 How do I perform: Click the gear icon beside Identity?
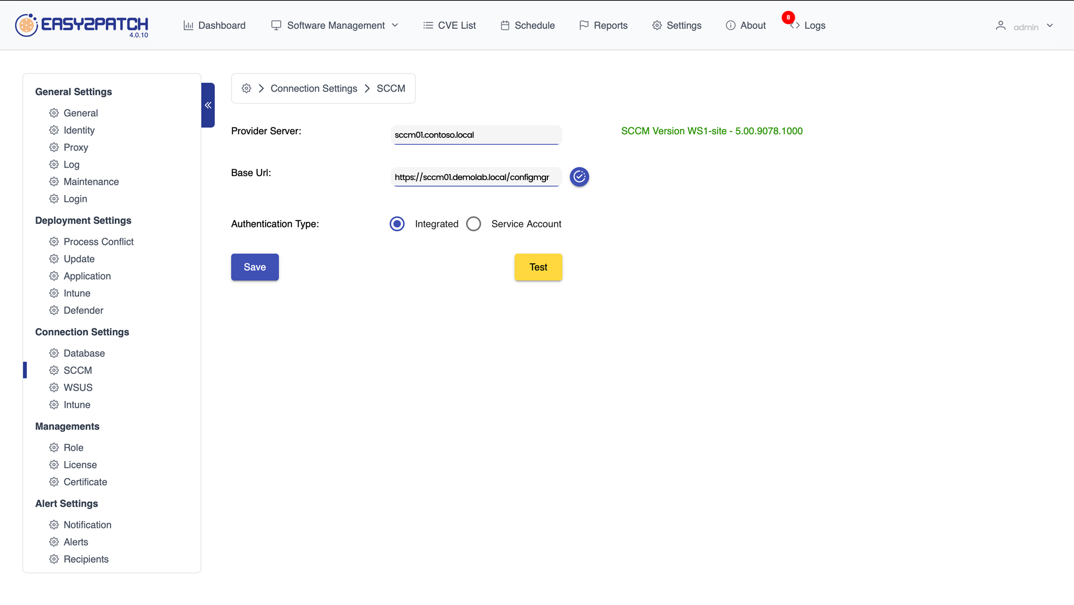tap(54, 130)
